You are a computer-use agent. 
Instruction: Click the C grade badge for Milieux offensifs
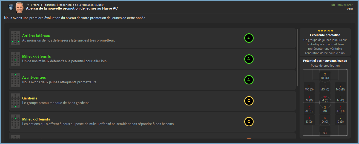(249, 122)
